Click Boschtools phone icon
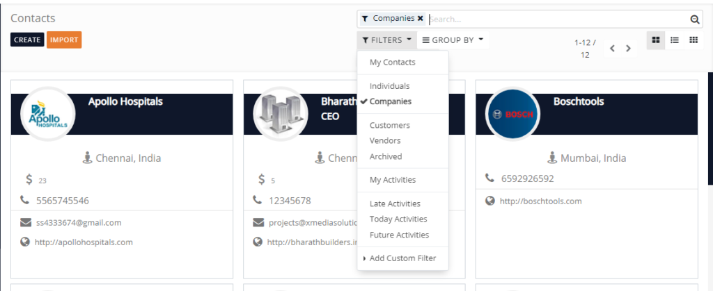713x291 pixels. 489,178
